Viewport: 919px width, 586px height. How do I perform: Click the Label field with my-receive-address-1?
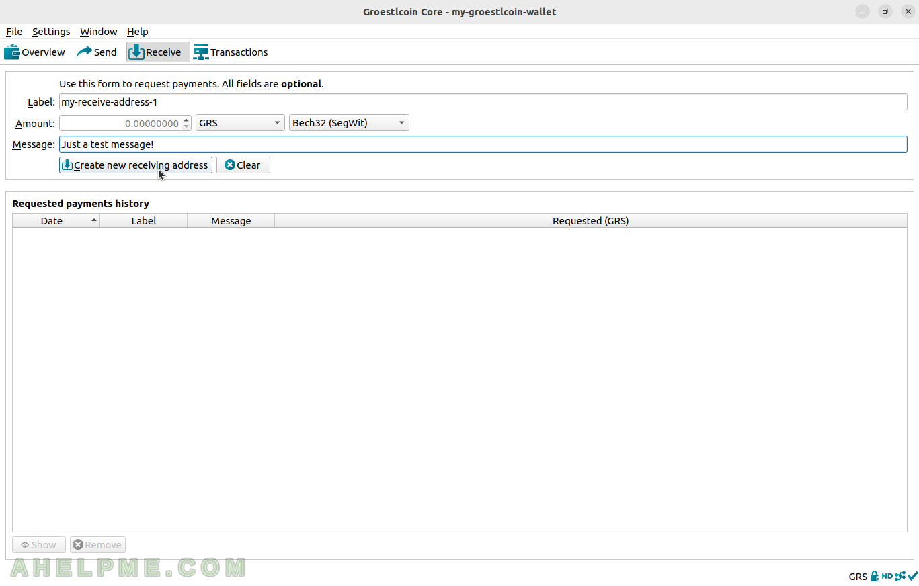483,102
